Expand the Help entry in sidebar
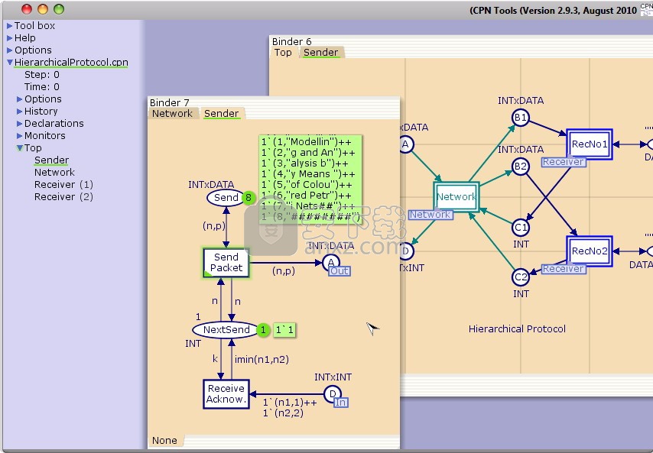The height and width of the screenshot is (453, 653). [10, 38]
